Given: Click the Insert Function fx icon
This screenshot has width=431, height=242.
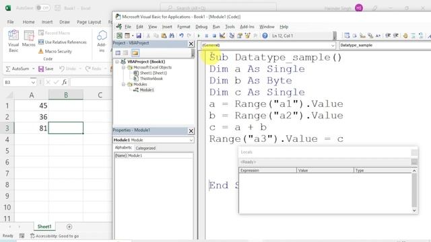Looking at the screenshot, I should 65,82.
